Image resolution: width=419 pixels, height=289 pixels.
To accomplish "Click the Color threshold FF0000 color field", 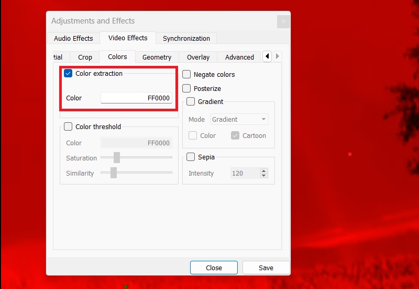I will click(x=137, y=143).
